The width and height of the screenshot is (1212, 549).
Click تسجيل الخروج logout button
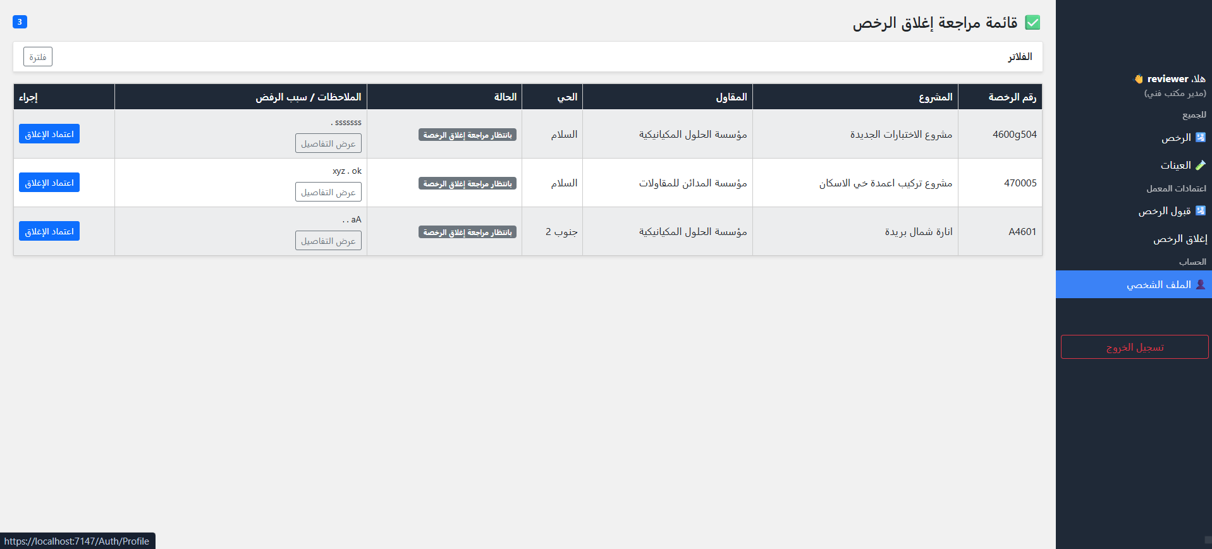pos(1135,347)
